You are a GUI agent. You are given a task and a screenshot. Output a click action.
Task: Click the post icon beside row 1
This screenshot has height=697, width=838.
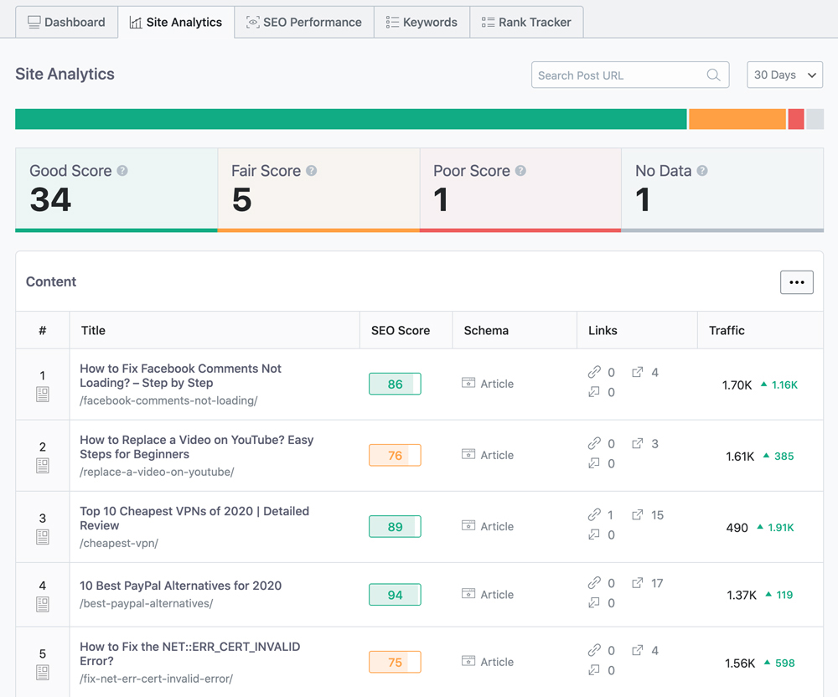pos(43,394)
